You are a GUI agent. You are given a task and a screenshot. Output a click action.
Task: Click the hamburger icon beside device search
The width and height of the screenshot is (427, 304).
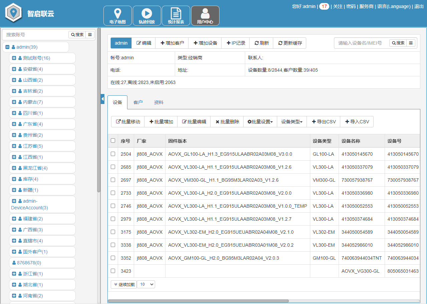[411, 43]
